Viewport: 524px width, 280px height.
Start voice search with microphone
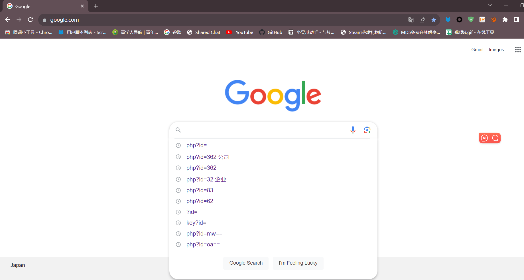tap(353, 130)
